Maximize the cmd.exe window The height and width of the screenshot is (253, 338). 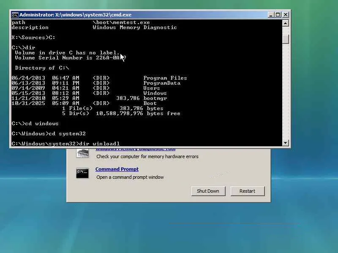click(x=278, y=15)
